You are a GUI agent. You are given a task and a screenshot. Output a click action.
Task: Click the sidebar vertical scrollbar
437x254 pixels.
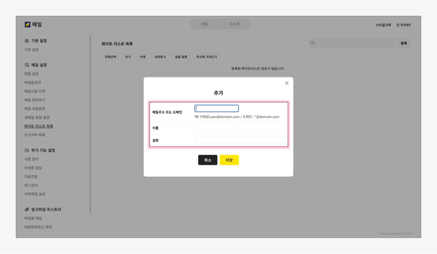90,124
